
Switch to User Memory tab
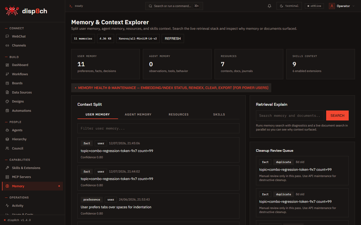tap(98, 114)
